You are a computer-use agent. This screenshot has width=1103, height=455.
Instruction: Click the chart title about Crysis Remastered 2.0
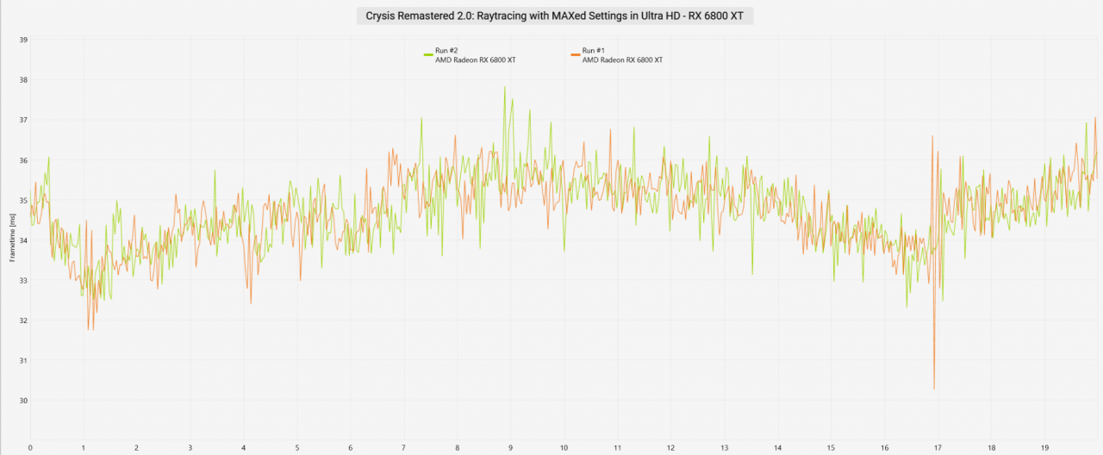(554, 16)
